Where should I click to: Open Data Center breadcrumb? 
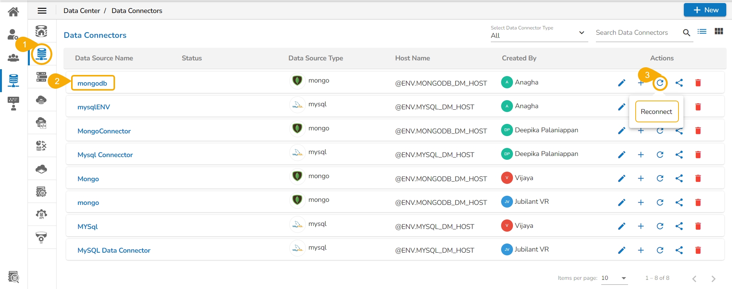pyautogui.click(x=81, y=11)
